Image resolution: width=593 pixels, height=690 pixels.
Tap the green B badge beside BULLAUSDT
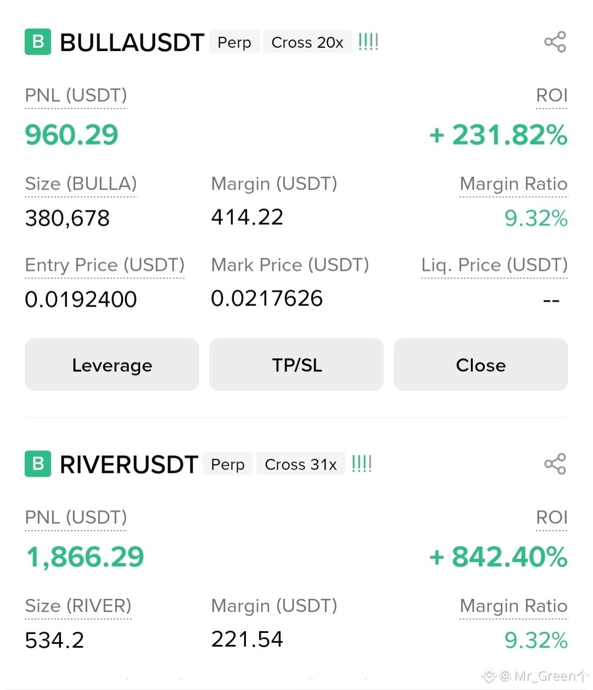tap(38, 42)
